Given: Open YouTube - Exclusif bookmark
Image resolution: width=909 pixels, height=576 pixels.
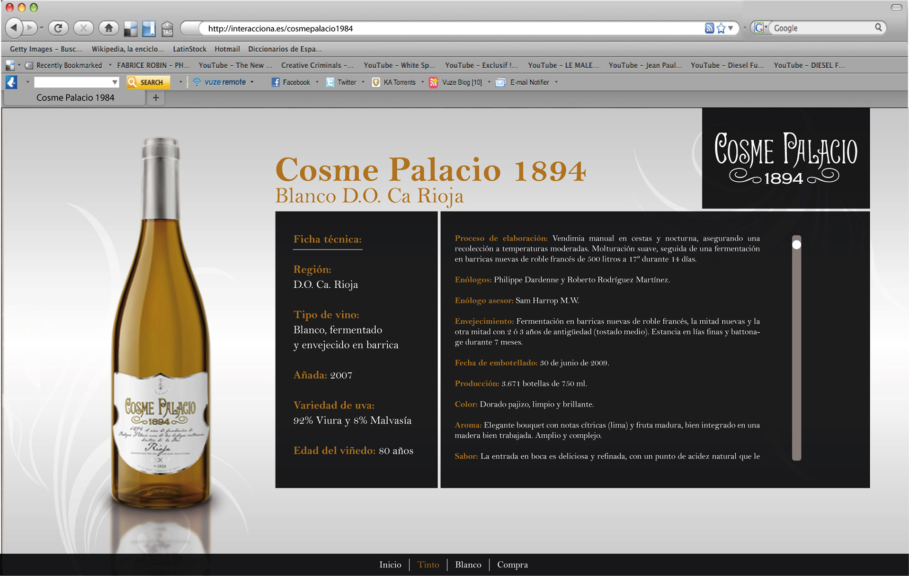Looking at the screenshot, I should pos(481,65).
